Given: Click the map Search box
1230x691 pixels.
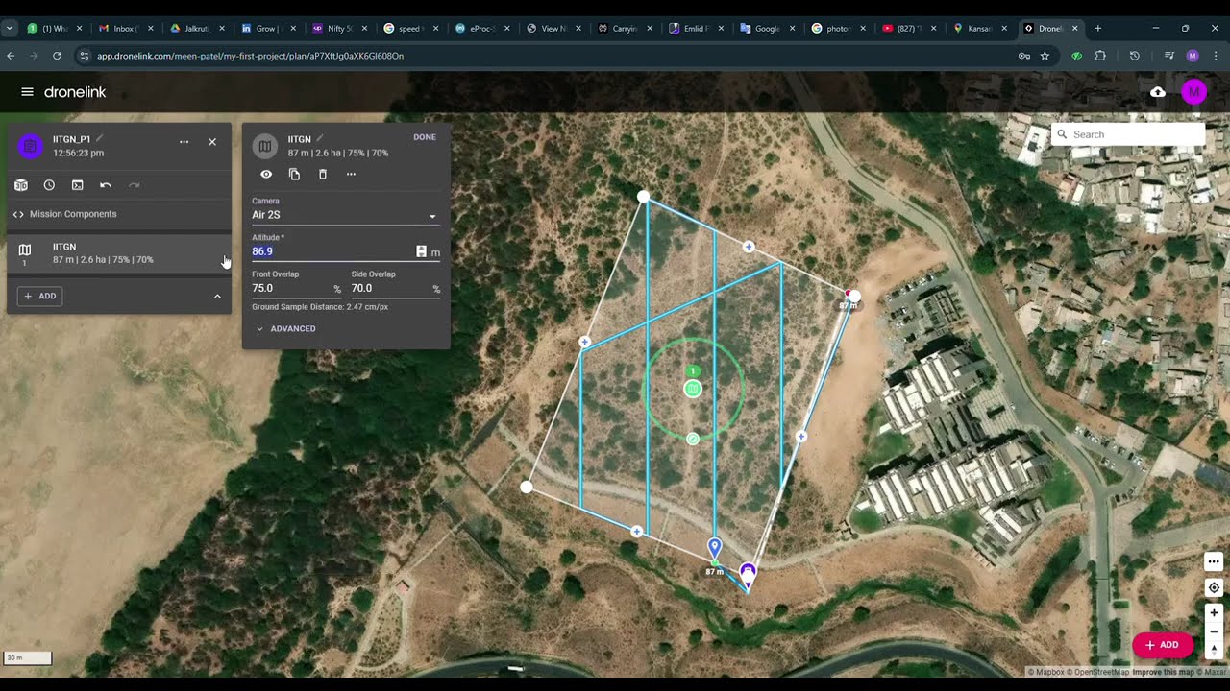Looking at the screenshot, I should coord(1128,134).
